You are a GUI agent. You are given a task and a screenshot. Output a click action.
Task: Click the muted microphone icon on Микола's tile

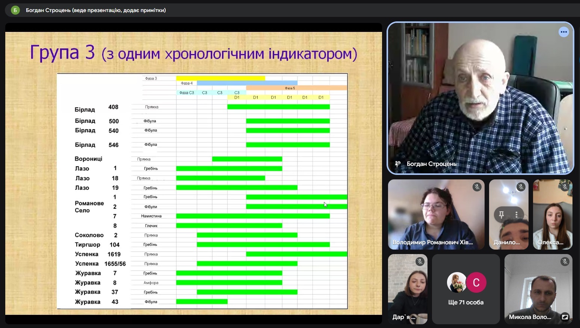[565, 261]
